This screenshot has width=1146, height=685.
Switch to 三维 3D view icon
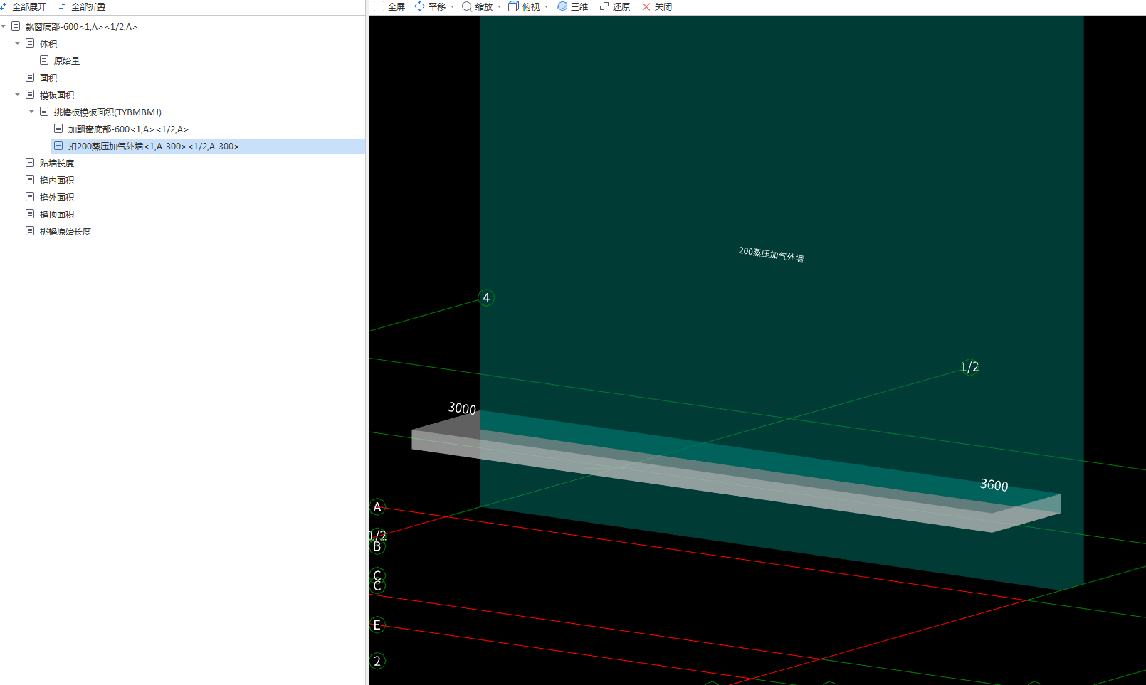[x=562, y=6]
